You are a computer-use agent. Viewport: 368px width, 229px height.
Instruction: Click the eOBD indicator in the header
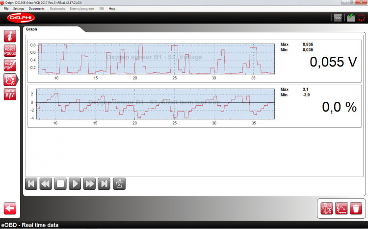click(338, 18)
